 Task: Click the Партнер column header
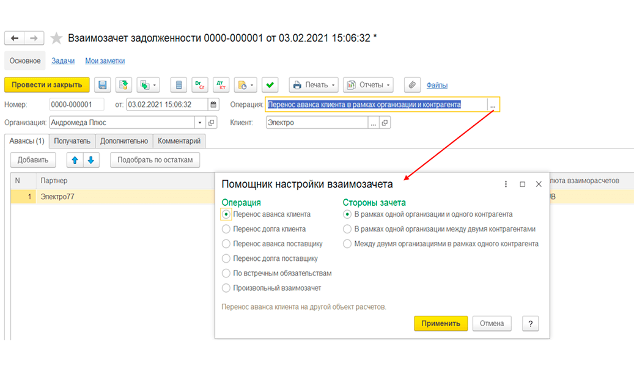coord(125,181)
